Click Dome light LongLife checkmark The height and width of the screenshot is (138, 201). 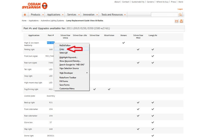click(153, 135)
